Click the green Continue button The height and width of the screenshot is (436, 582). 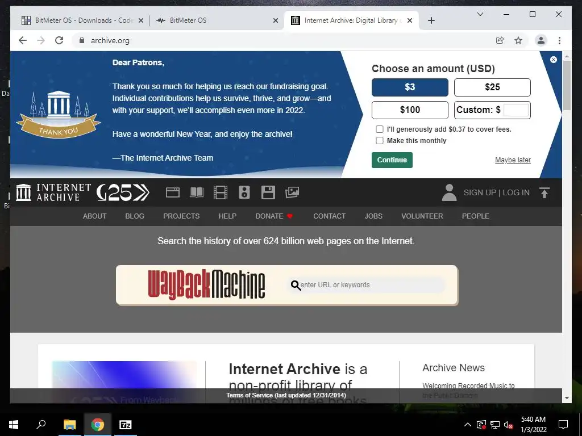392,160
